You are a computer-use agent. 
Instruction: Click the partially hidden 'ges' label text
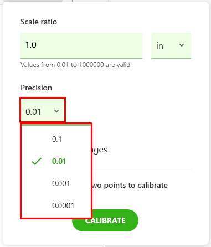click(100, 150)
